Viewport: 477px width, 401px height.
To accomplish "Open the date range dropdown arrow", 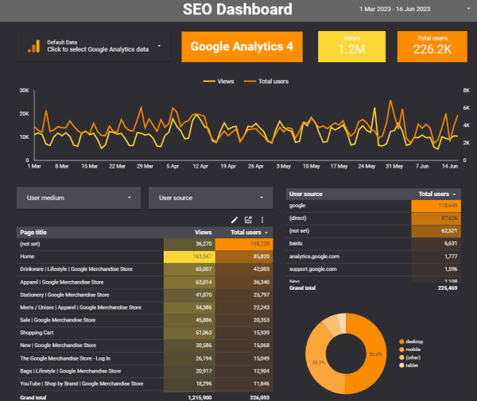I will [x=468, y=9].
